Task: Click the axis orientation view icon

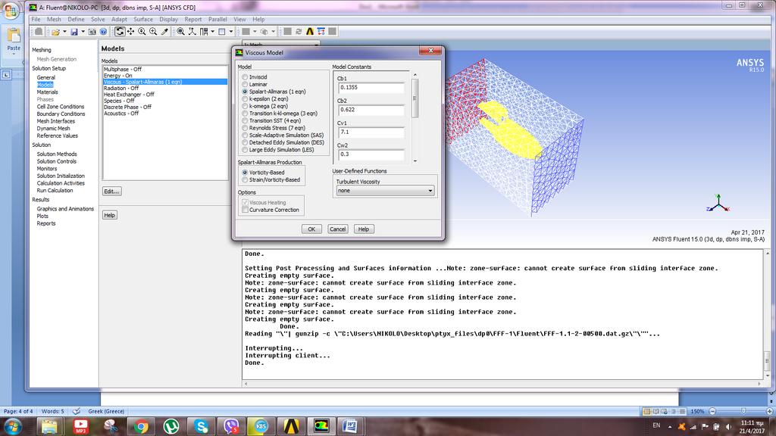Action: pyautogui.click(x=192, y=32)
